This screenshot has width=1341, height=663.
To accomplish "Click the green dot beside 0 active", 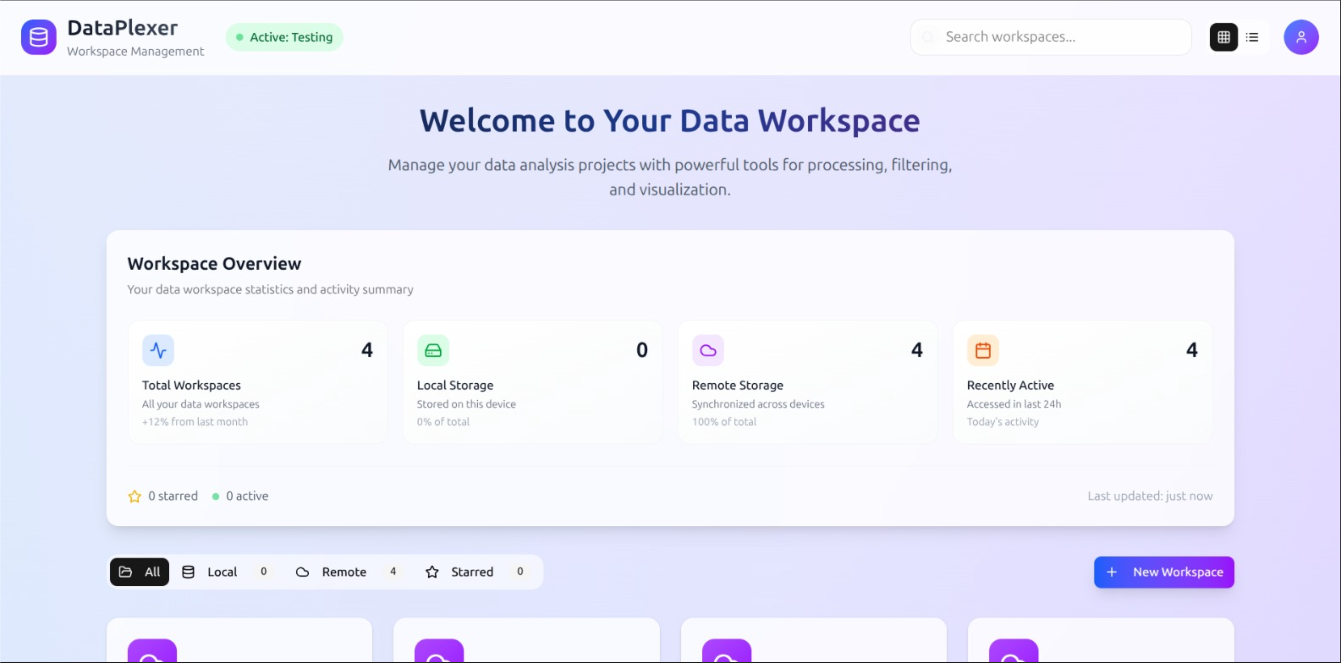I will pyautogui.click(x=215, y=496).
